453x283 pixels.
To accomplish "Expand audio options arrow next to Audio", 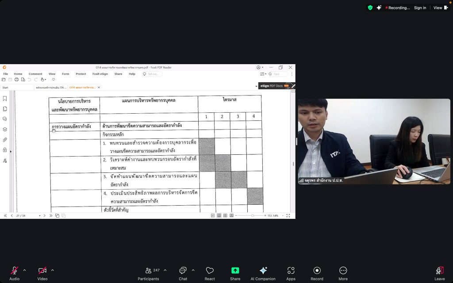I will tap(25, 270).
